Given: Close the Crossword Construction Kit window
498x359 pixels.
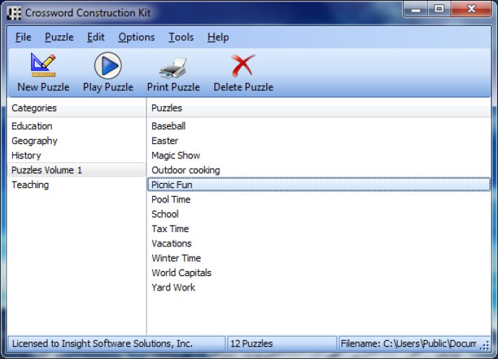Looking at the screenshot, I should click(x=471, y=9).
